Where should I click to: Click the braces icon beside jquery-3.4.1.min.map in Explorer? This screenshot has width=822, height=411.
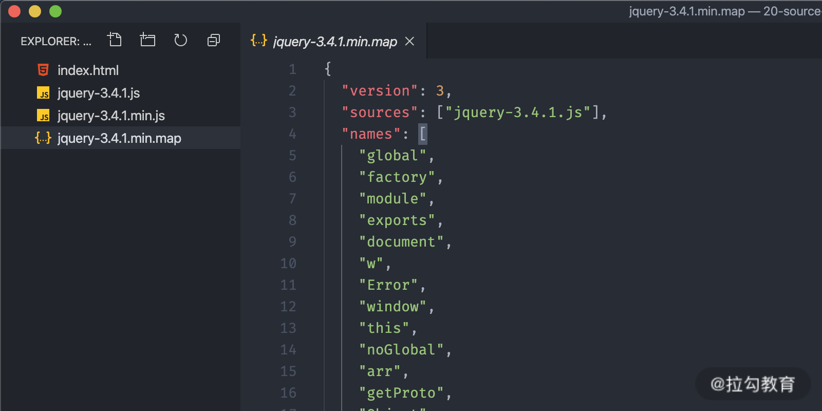coord(43,138)
